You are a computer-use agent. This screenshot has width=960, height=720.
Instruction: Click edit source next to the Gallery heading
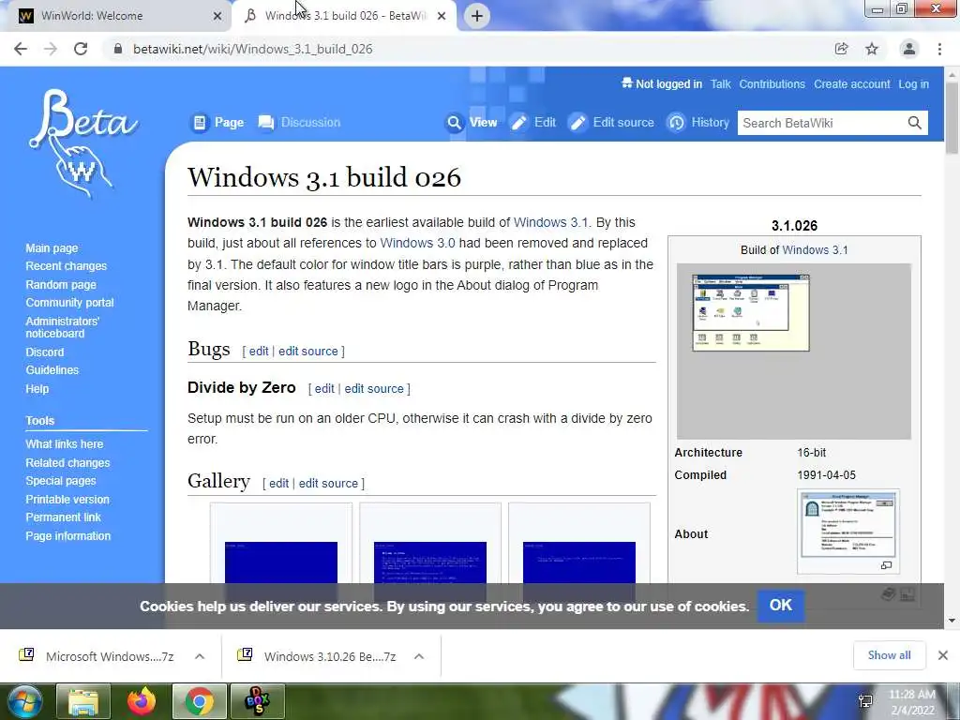(328, 483)
